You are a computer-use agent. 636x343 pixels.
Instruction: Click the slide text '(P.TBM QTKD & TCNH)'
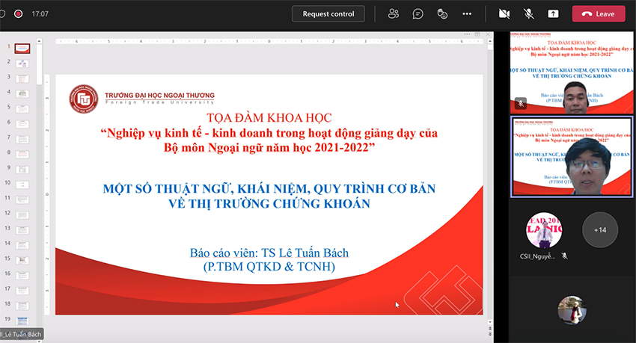[x=269, y=267]
